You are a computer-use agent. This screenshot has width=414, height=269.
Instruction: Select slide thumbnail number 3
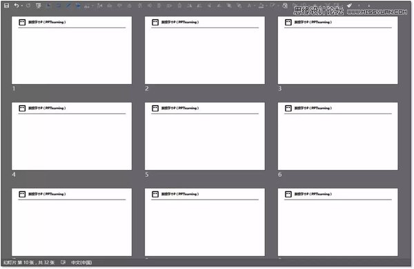337,50
